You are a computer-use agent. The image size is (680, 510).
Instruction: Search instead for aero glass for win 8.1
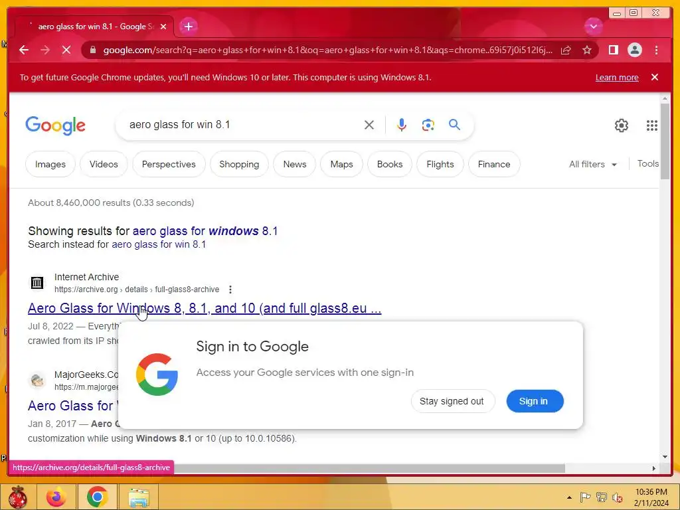pos(159,244)
